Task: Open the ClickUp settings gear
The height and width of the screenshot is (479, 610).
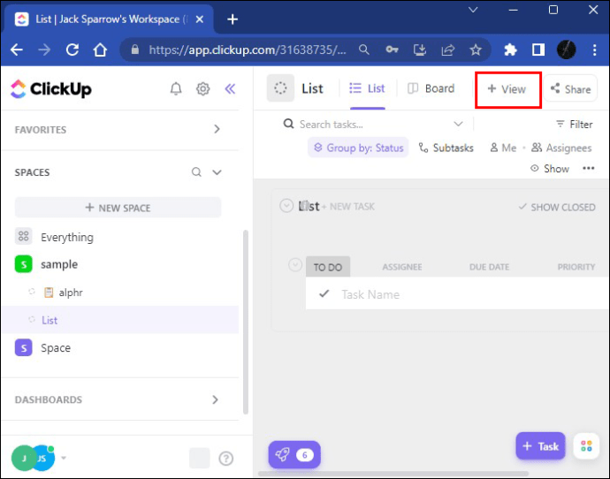Action: coord(202,89)
